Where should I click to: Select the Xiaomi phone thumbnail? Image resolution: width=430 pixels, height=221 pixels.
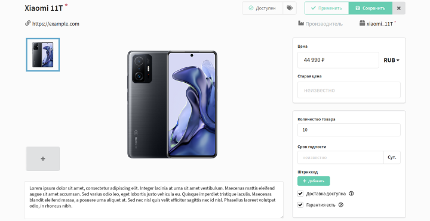click(x=43, y=55)
